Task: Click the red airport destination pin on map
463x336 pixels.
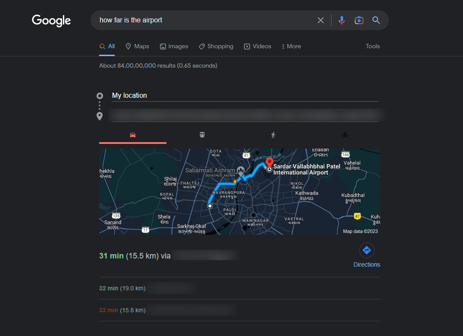Action: (x=269, y=162)
